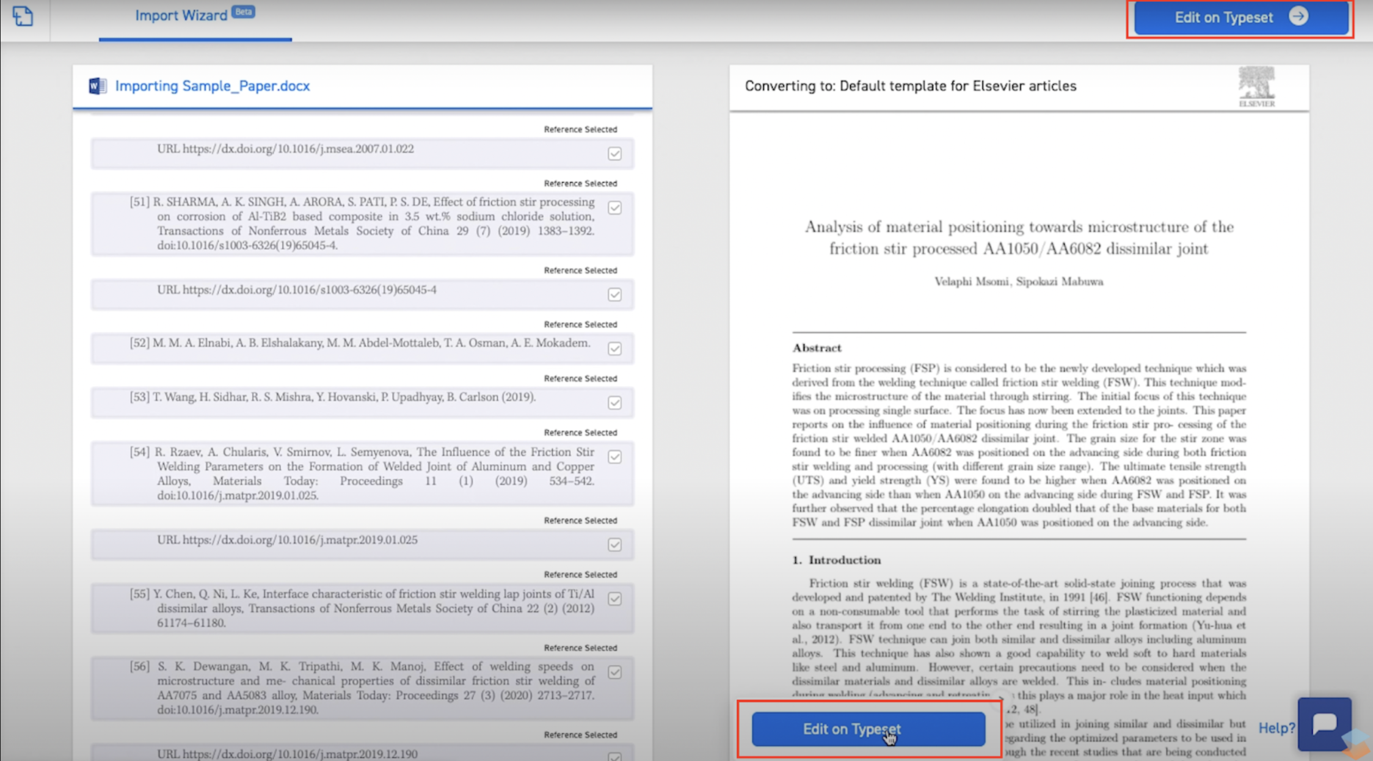The image size is (1373, 761).
Task: Open the Help? link
Action: coord(1276,728)
